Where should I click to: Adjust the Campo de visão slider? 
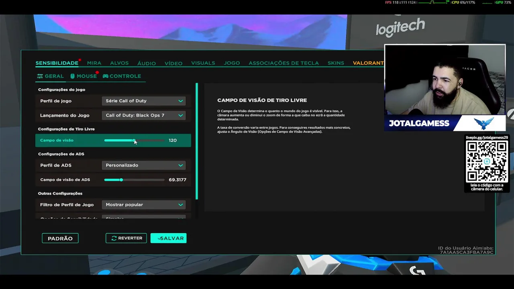(x=134, y=140)
